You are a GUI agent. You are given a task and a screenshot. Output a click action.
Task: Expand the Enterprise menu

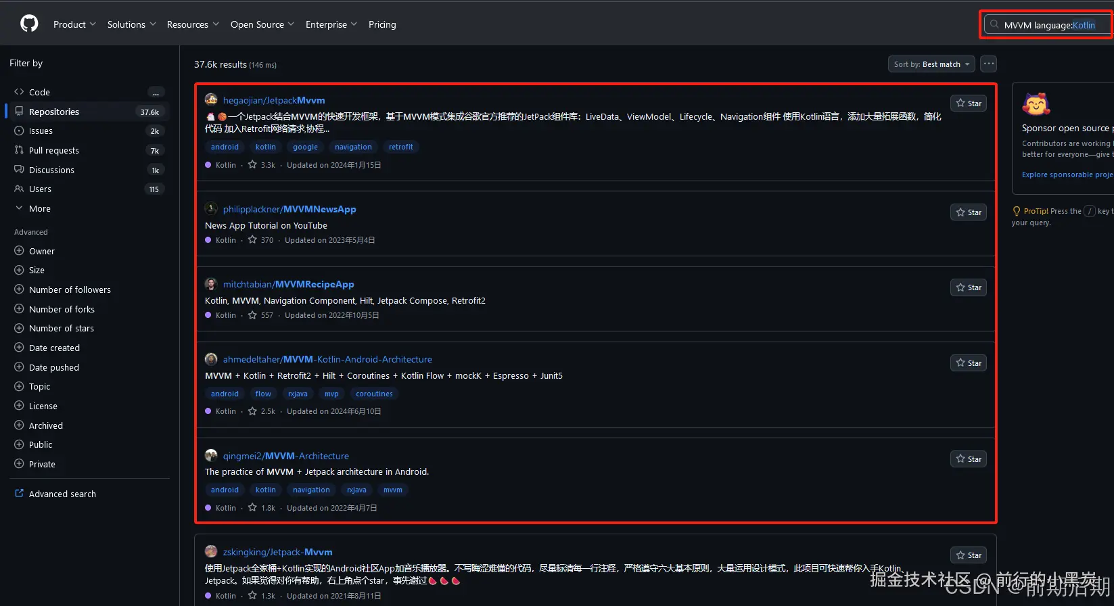point(331,24)
